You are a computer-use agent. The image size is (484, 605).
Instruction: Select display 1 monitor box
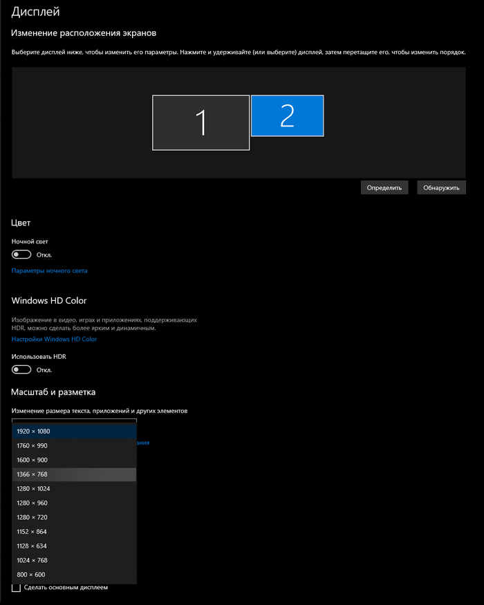pos(201,122)
